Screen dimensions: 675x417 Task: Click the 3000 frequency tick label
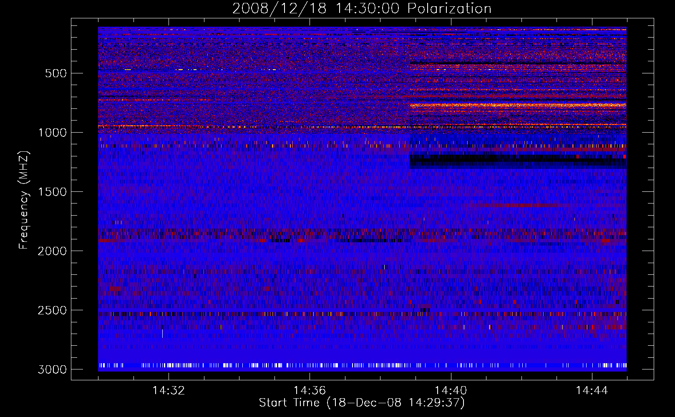tap(52, 369)
